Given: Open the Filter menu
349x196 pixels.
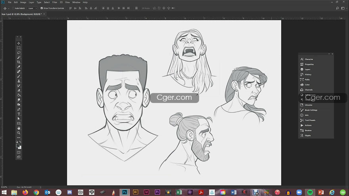Looking at the screenshot, I should (x=55, y=2).
